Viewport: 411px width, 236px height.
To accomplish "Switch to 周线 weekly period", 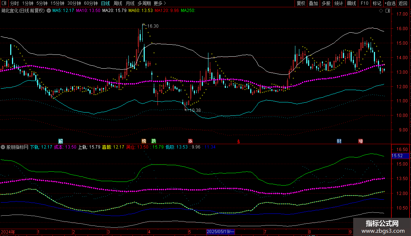I will 118,3.
